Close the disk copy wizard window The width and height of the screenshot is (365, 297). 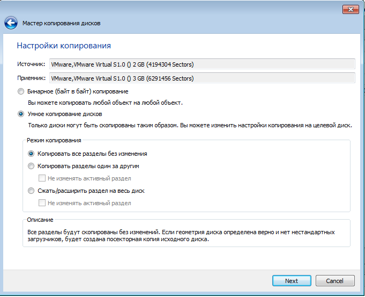pyautogui.click(x=351, y=9)
